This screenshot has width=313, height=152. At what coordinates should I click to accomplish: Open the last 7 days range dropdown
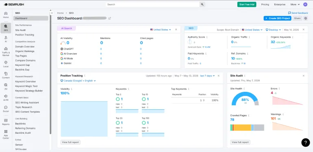tap(207, 76)
